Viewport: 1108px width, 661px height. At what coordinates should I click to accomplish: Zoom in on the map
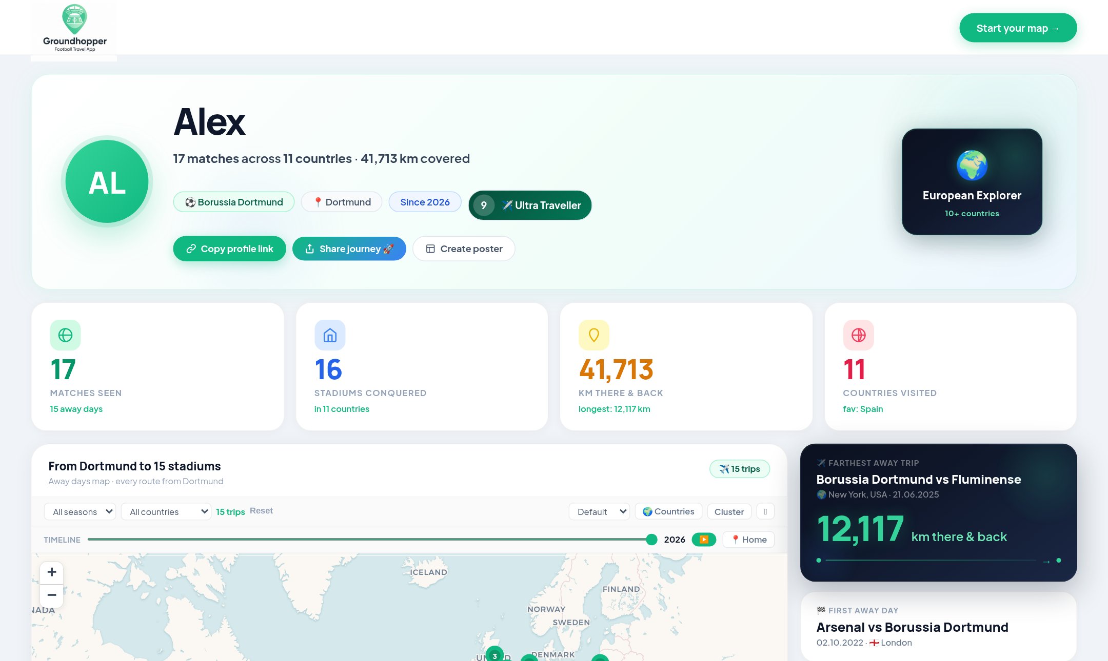52,572
